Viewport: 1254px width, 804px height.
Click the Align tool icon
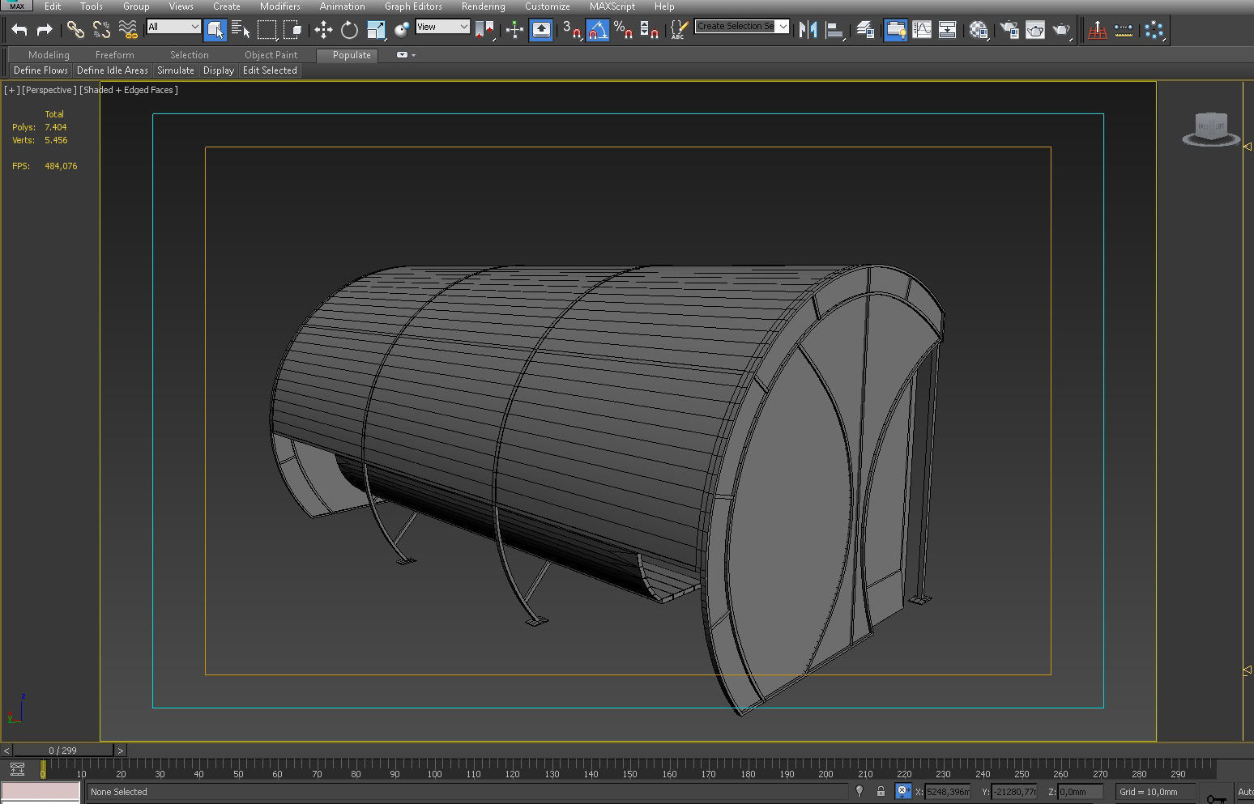click(x=834, y=30)
